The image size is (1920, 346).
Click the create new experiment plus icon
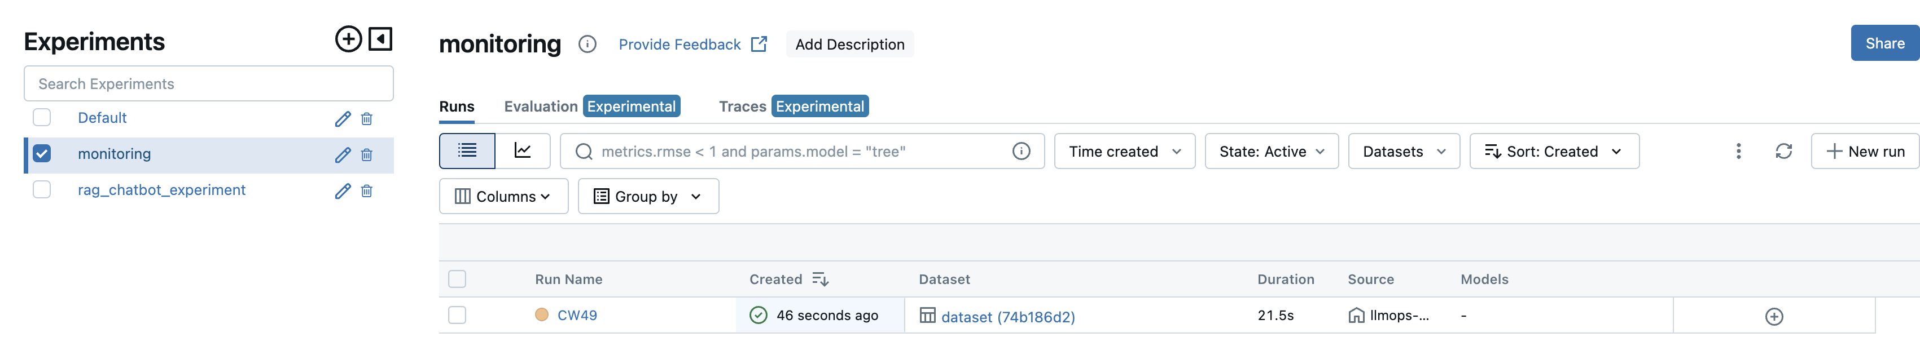point(347,39)
